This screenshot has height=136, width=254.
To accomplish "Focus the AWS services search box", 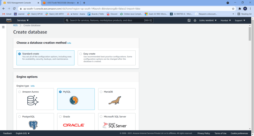I will [109, 20].
